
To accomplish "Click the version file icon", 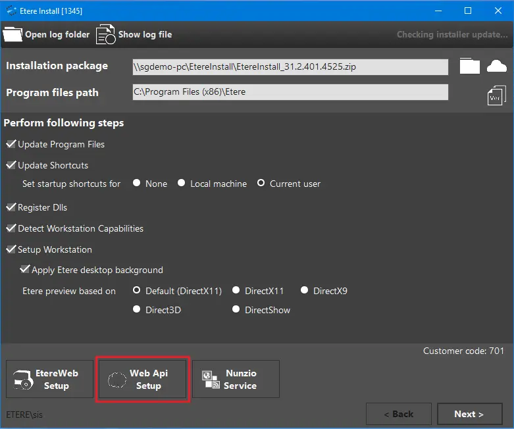I will [496, 95].
